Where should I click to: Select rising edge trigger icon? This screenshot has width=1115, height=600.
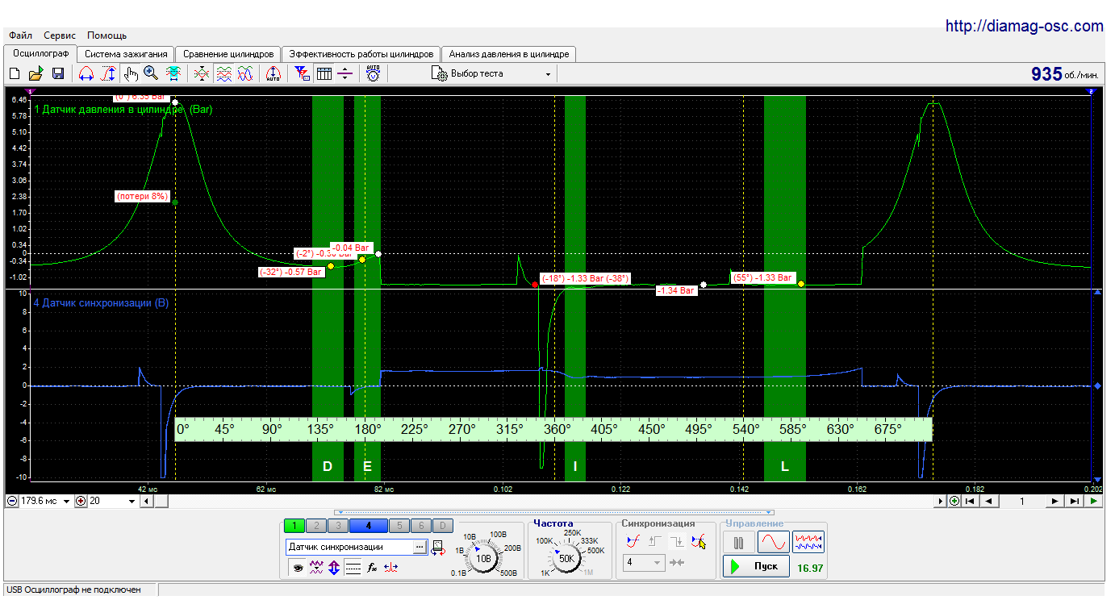(655, 541)
